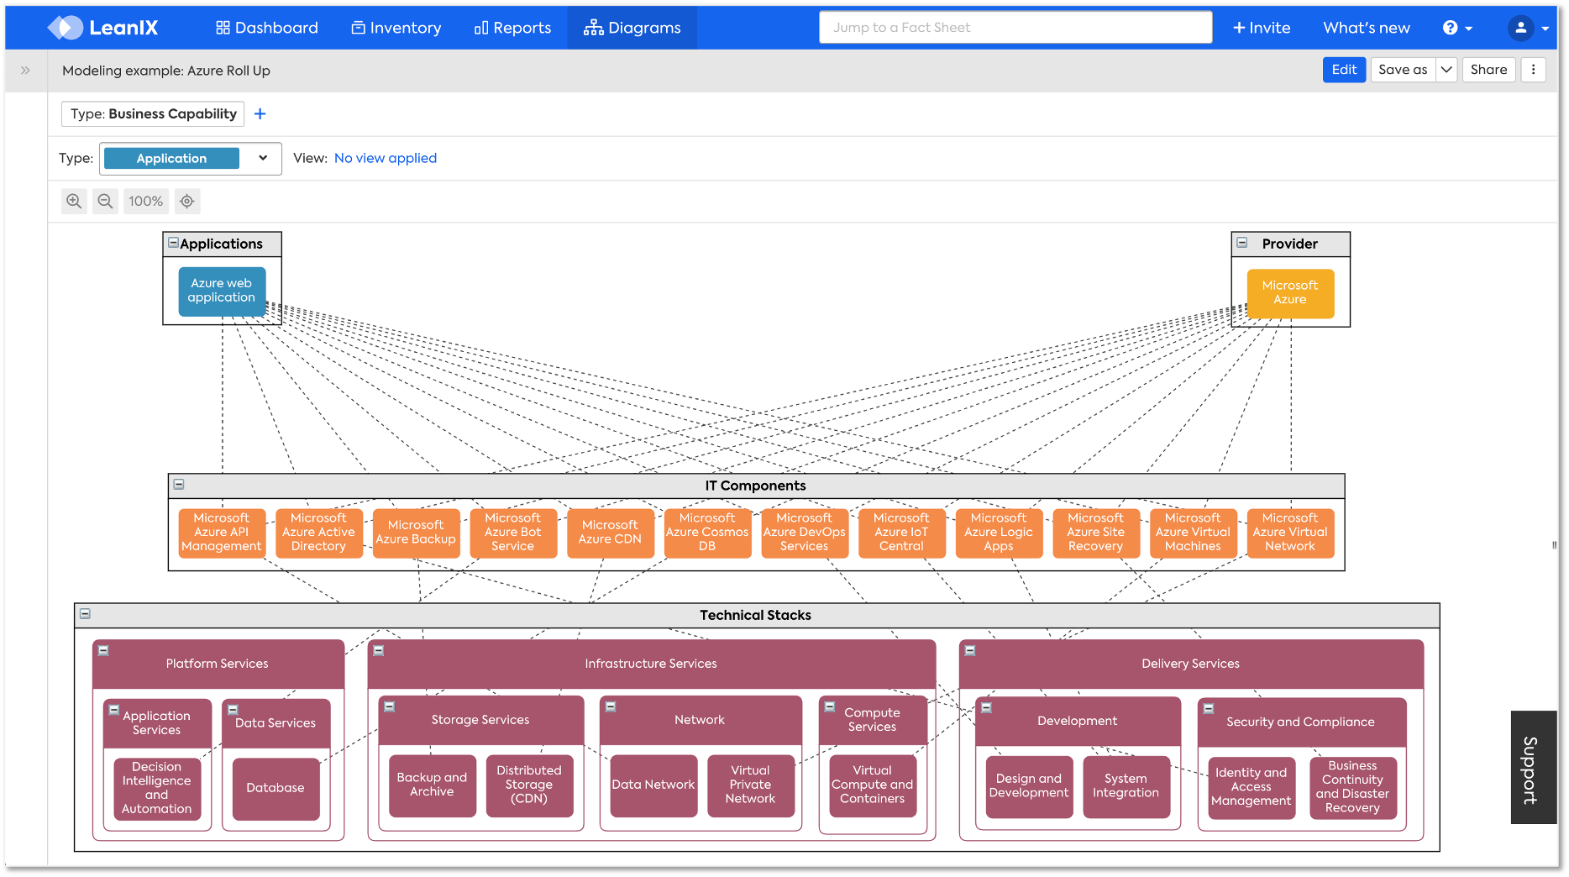Reset zoom using the 100% button
The width and height of the screenshot is (1569, 877).
click(x=146, y=201)
